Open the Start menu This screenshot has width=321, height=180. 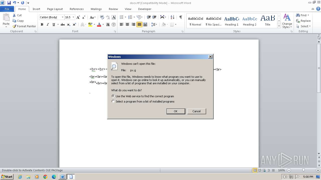(x=7, y=177)
